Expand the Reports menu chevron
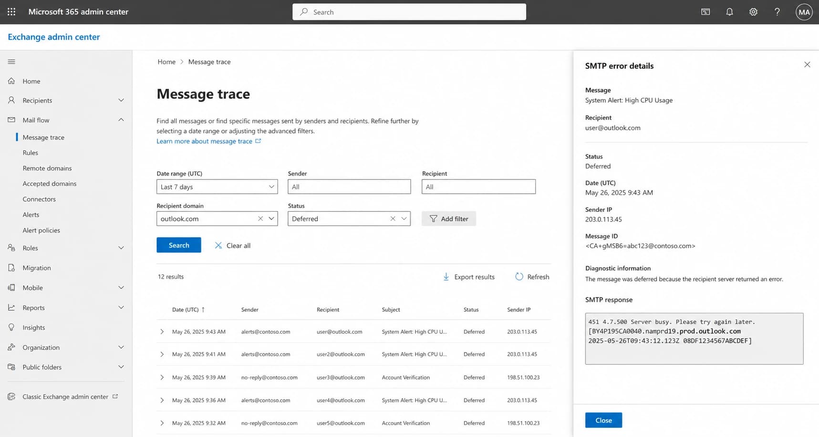Screen dimensions: 819x437 coord(121,308)
